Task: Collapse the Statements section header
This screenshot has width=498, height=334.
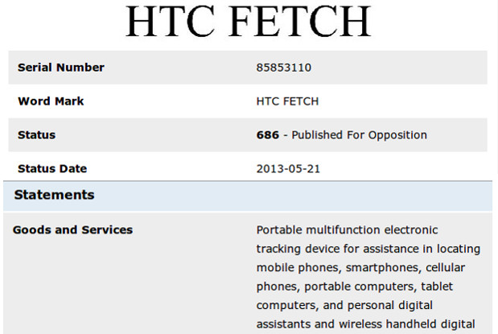Action: (54, 195)
